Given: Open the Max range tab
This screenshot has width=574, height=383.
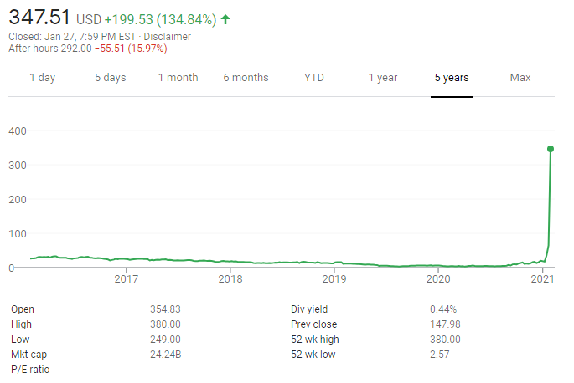Looking at the screenshot, I should (x=520, y=78).
